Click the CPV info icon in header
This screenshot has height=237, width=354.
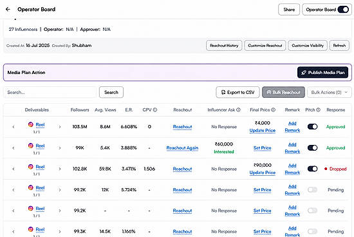(155, 109)
